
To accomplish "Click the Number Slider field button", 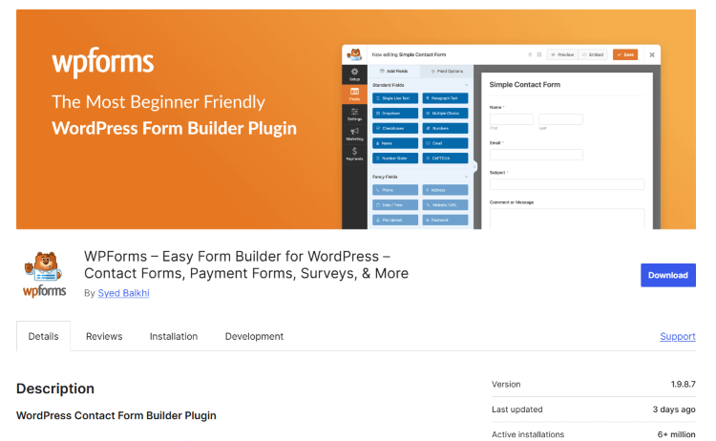I will click(395, 158).
